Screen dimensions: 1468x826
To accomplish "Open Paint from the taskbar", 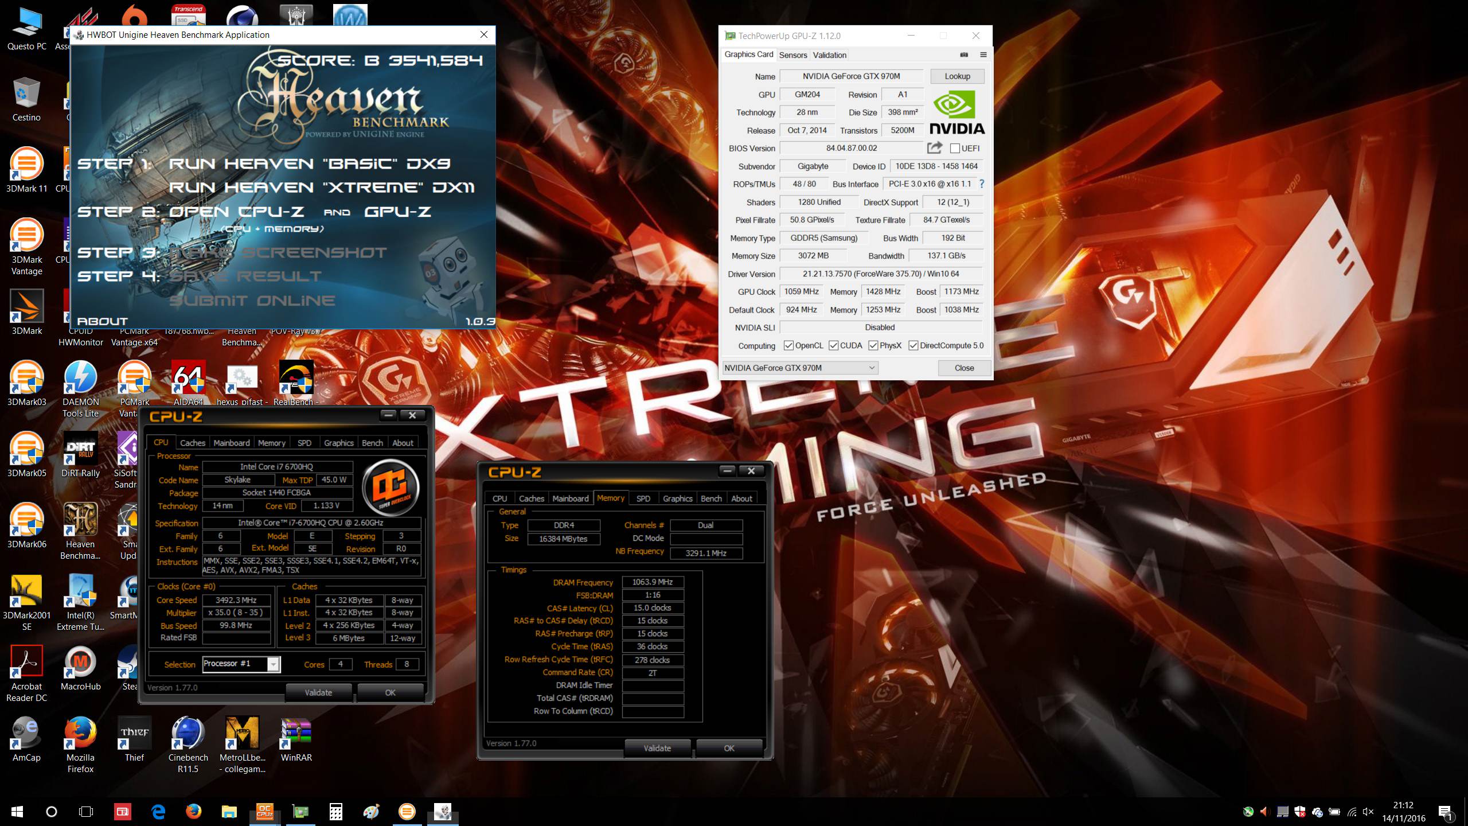I will pos(372,811).
